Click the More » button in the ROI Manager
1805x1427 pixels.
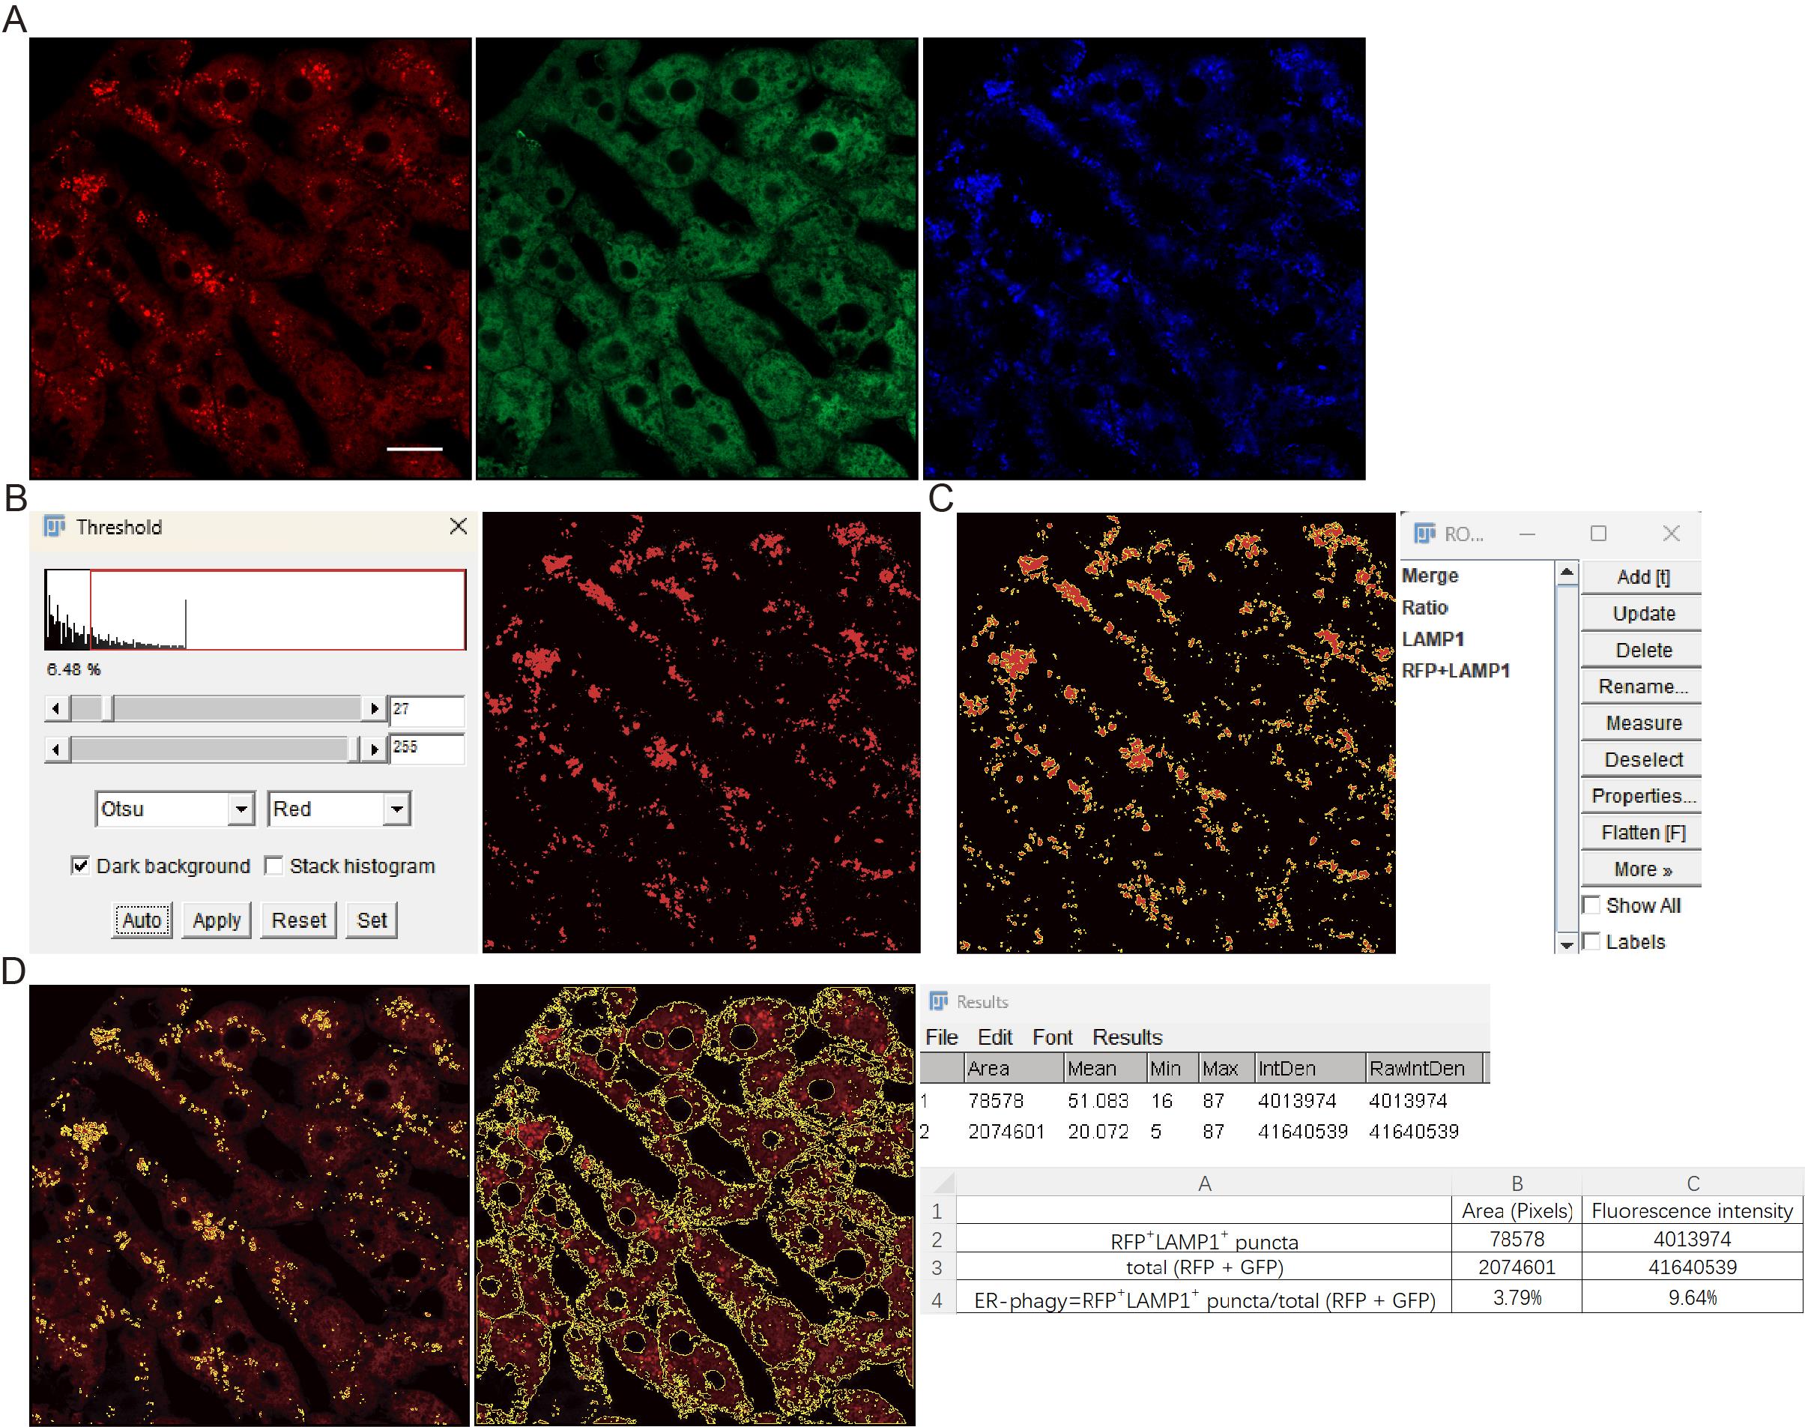pyautogui.click(x=1642, y=869)
